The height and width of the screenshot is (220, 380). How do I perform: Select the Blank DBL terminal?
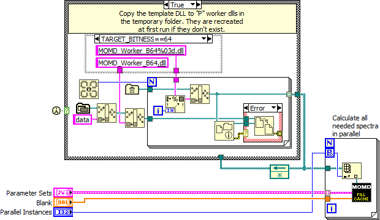[63, 202]
